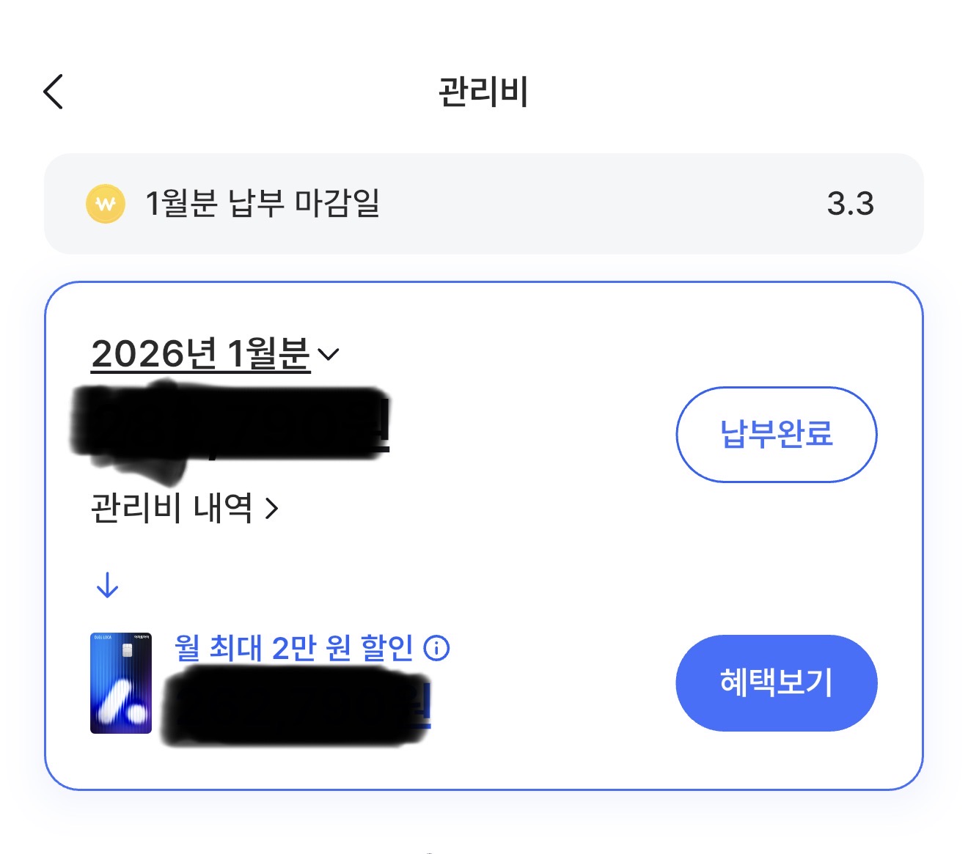Tap the 3.3 deadline date
This screenshot has width=968, height=854.
(x=850, y=204)
